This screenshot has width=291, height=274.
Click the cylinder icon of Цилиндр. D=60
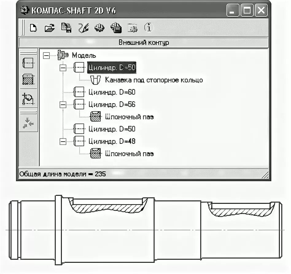(x=79, y=92)
